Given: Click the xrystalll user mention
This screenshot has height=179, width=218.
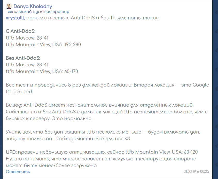Looking at the screenshot, I should coord(15,18).
